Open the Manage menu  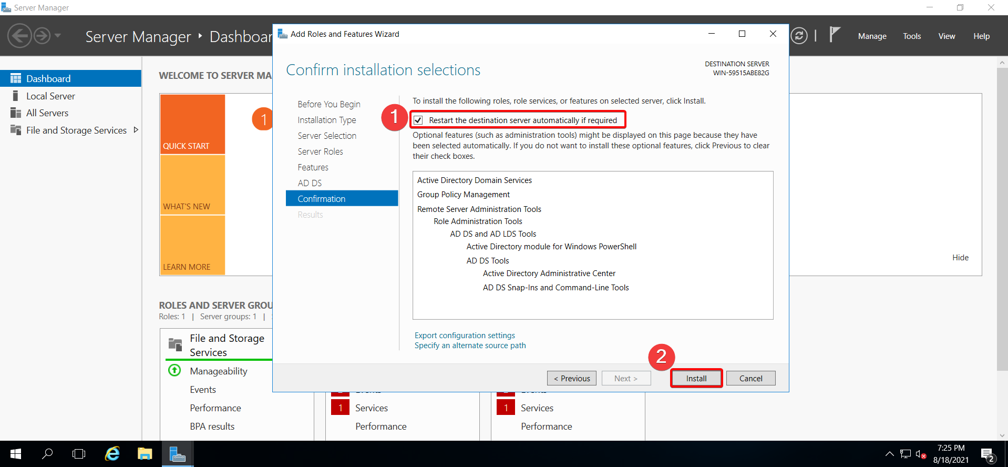(x=872, y=36)
